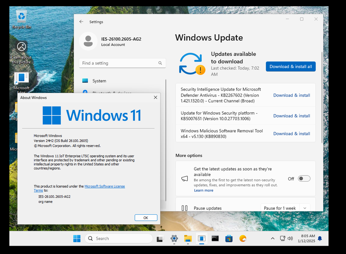Click the network icon in the system tray
346x254 pixels.
(283, 238)
